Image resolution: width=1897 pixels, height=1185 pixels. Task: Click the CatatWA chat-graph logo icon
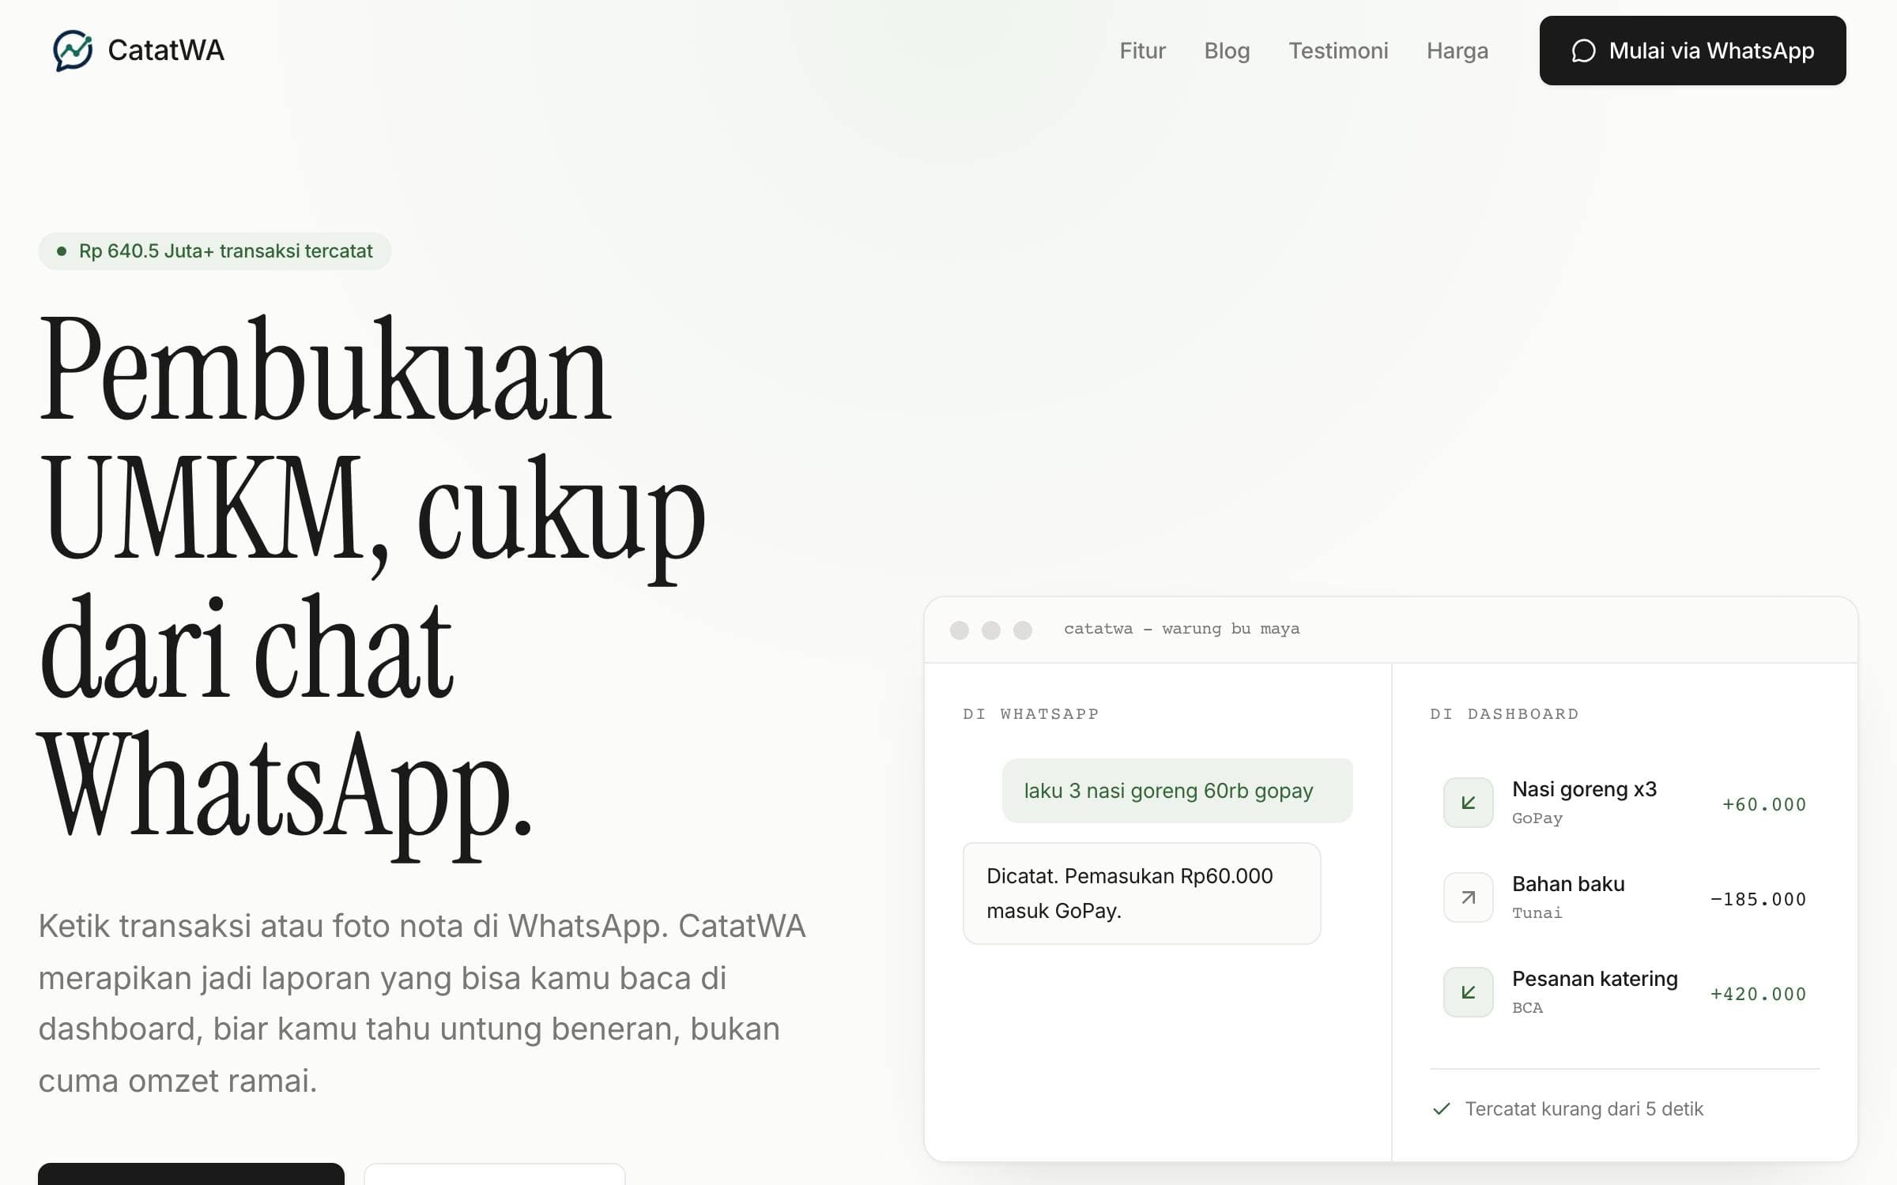pos(73,51)
